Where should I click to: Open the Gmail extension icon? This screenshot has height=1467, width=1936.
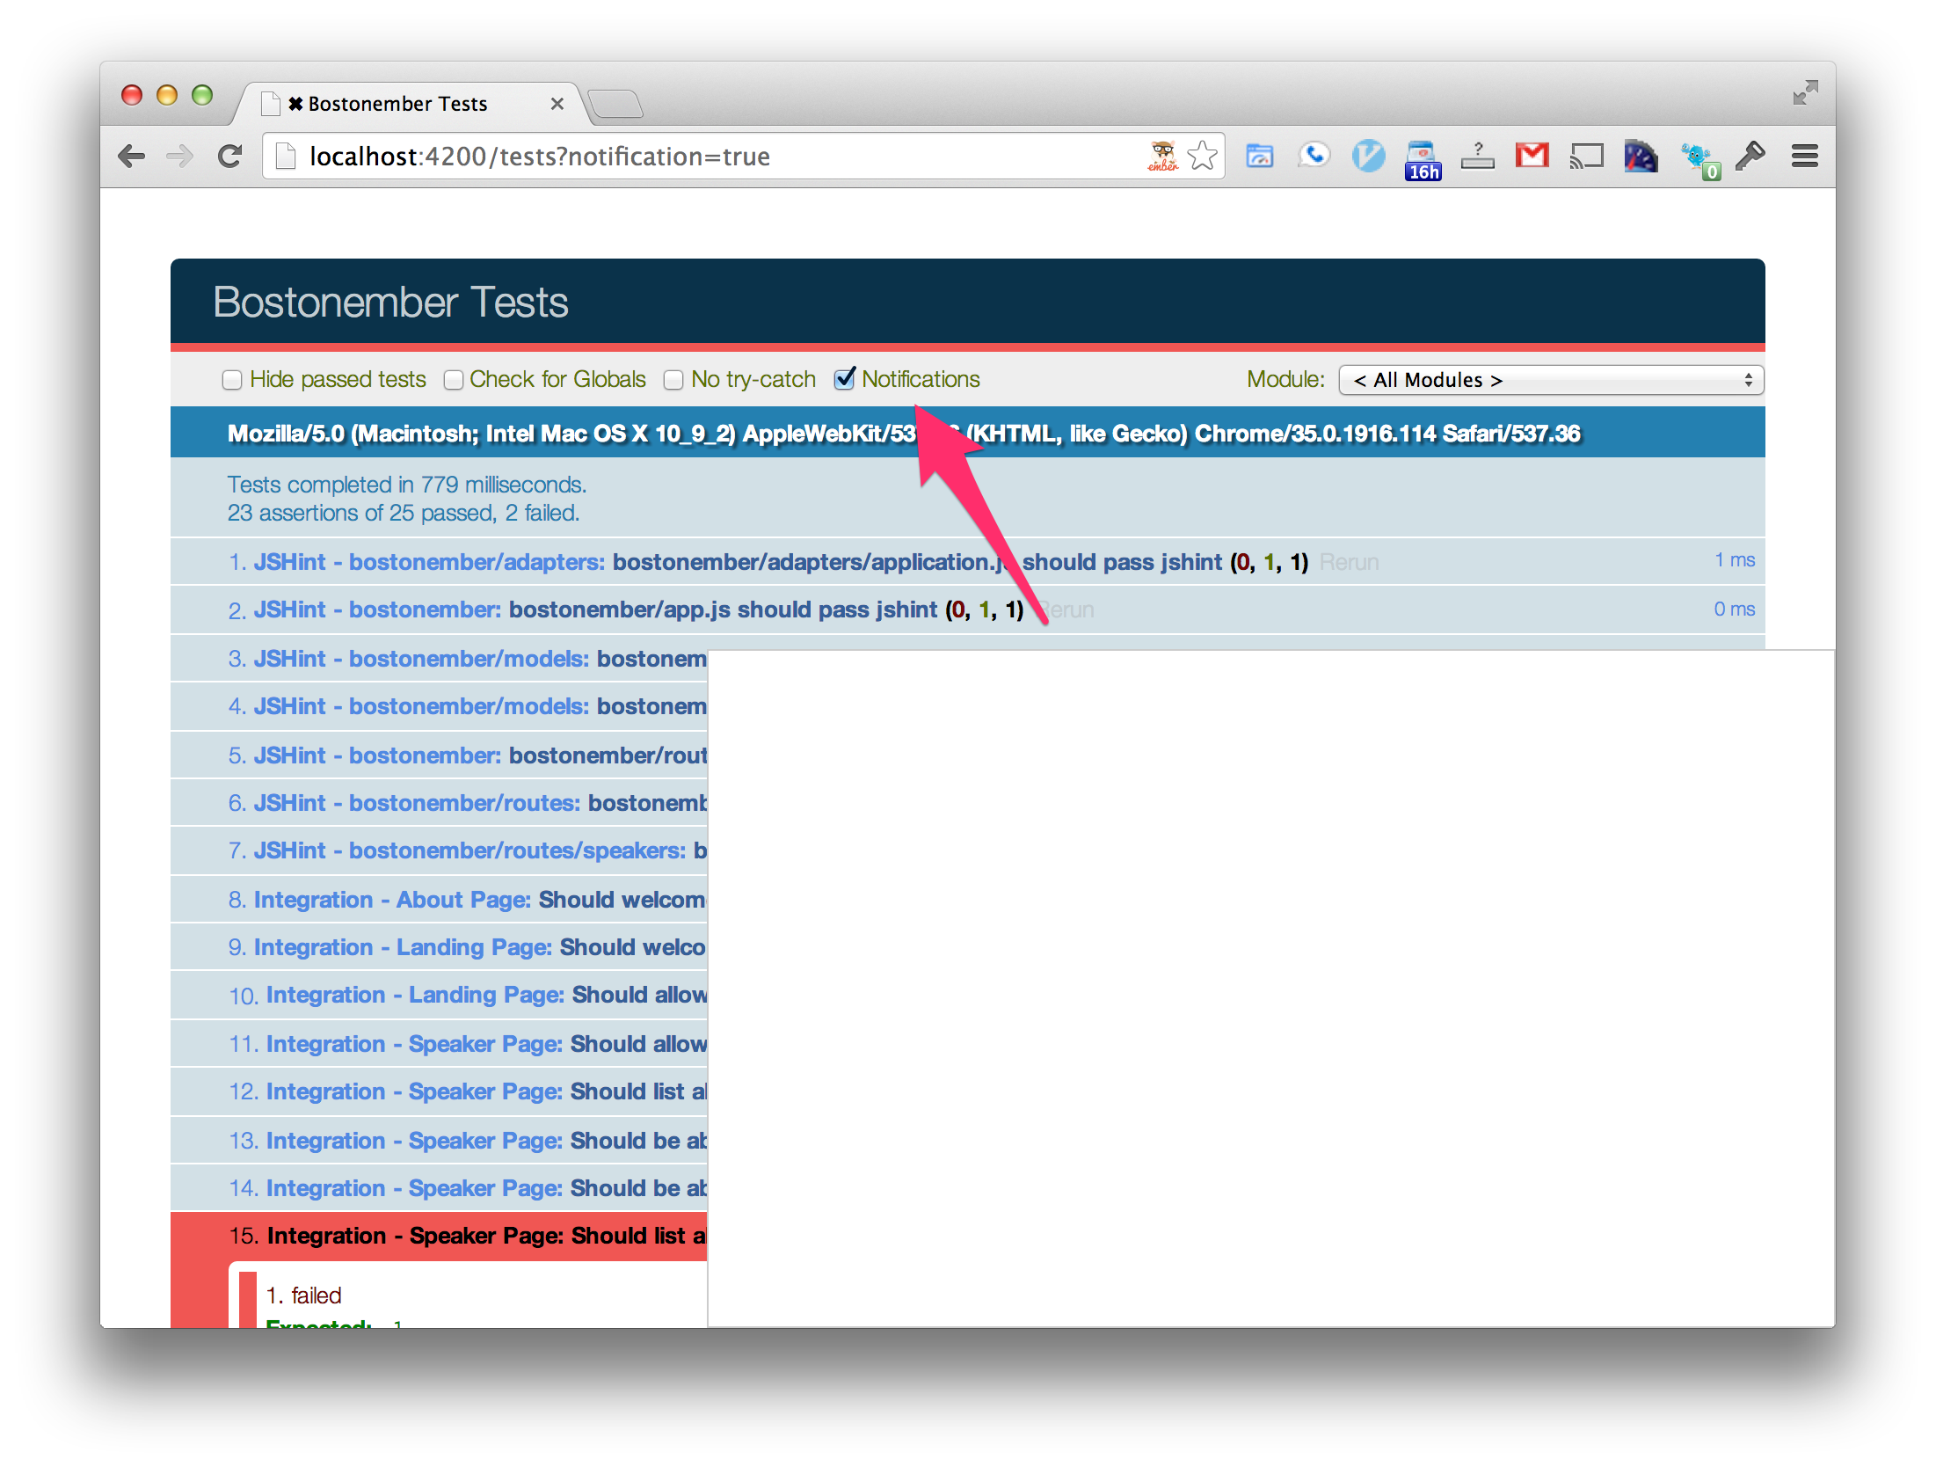[1532, 156]
